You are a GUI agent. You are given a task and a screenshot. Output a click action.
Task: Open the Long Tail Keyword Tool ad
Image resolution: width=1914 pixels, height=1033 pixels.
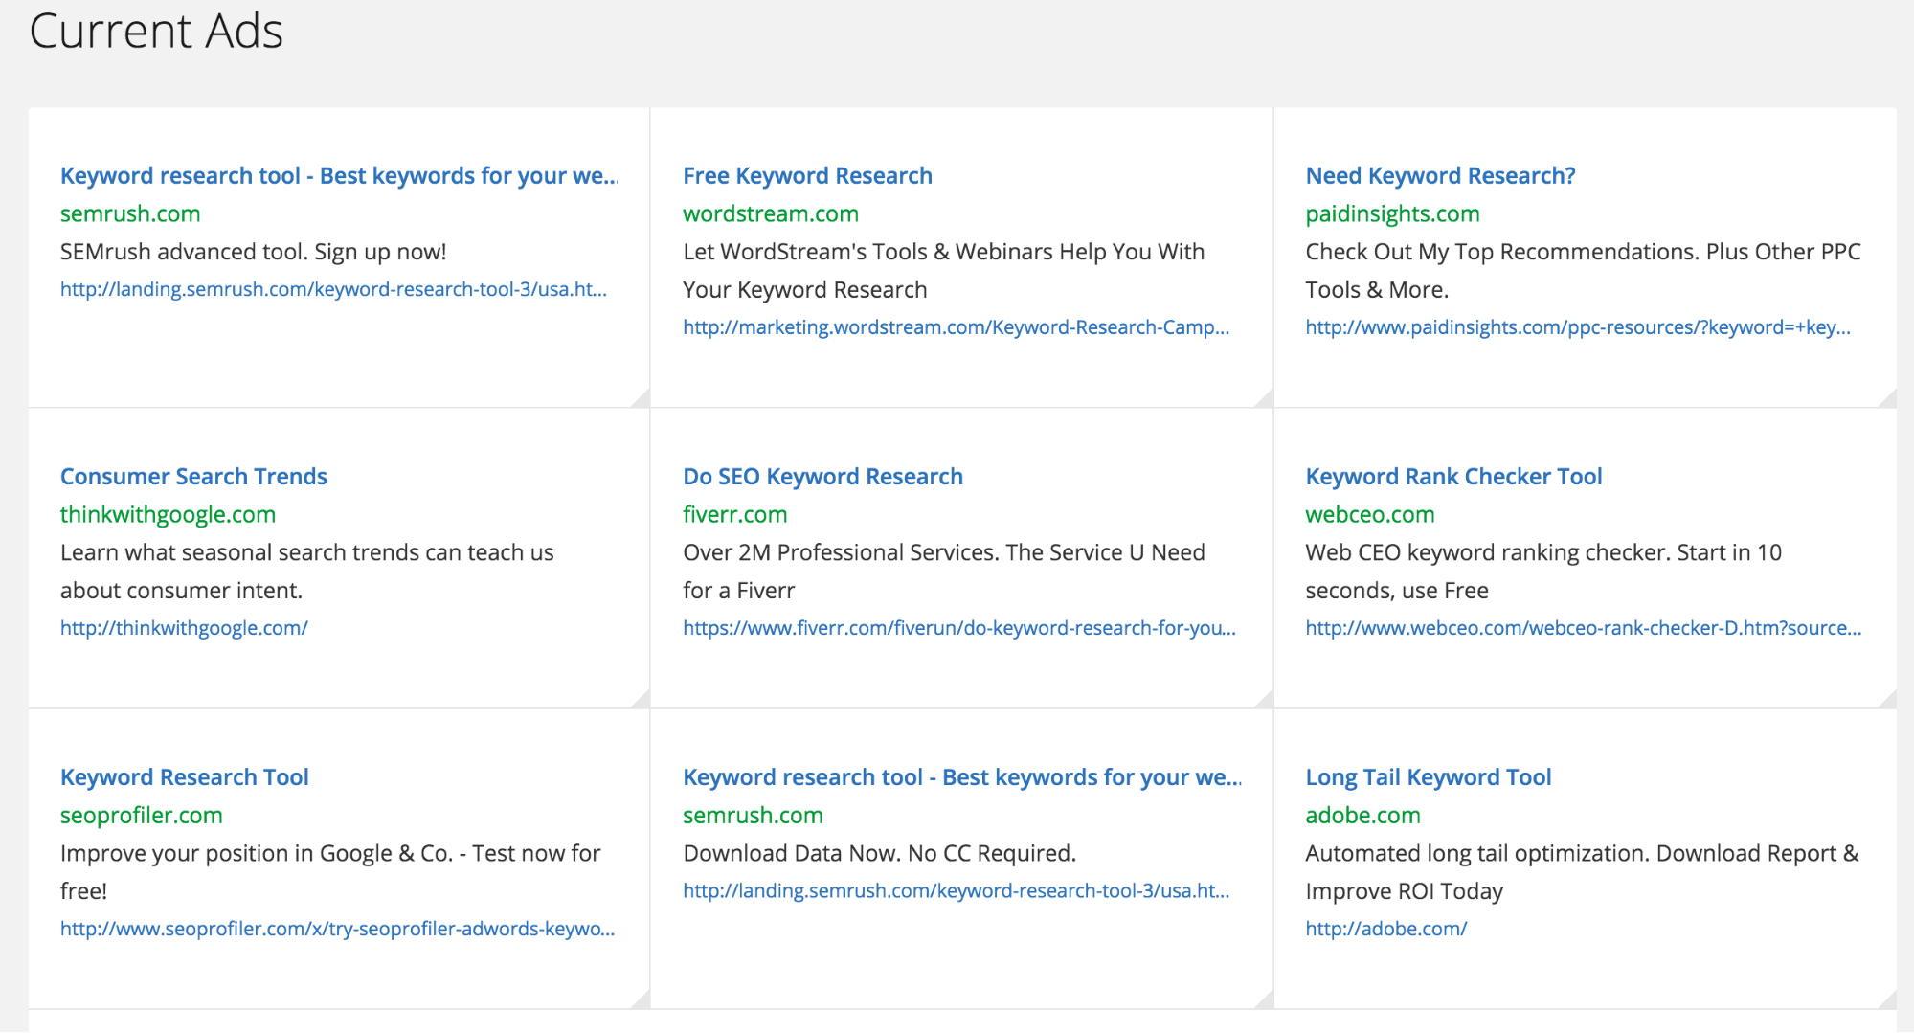point(1428,777)
